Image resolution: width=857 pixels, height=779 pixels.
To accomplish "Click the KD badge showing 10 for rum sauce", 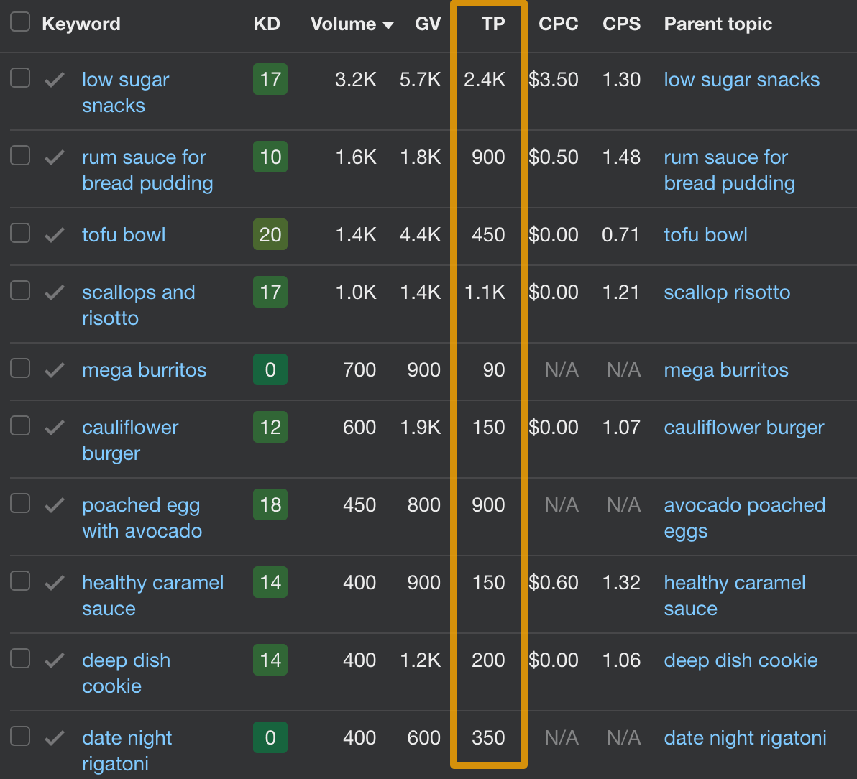I will [270, 157].
